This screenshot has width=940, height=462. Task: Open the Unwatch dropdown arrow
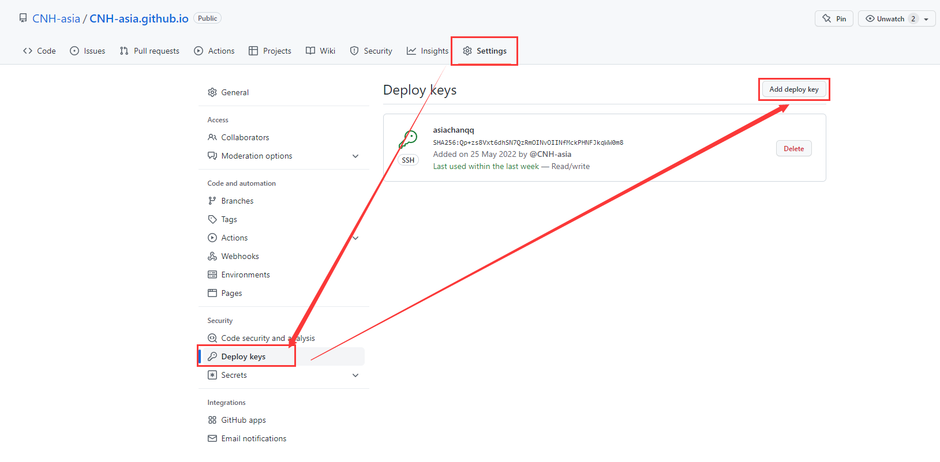926,19
